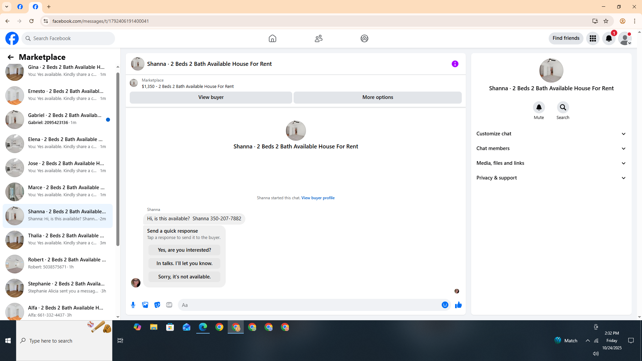Go back using Marketplace back arrow

(x=11, y=57)
